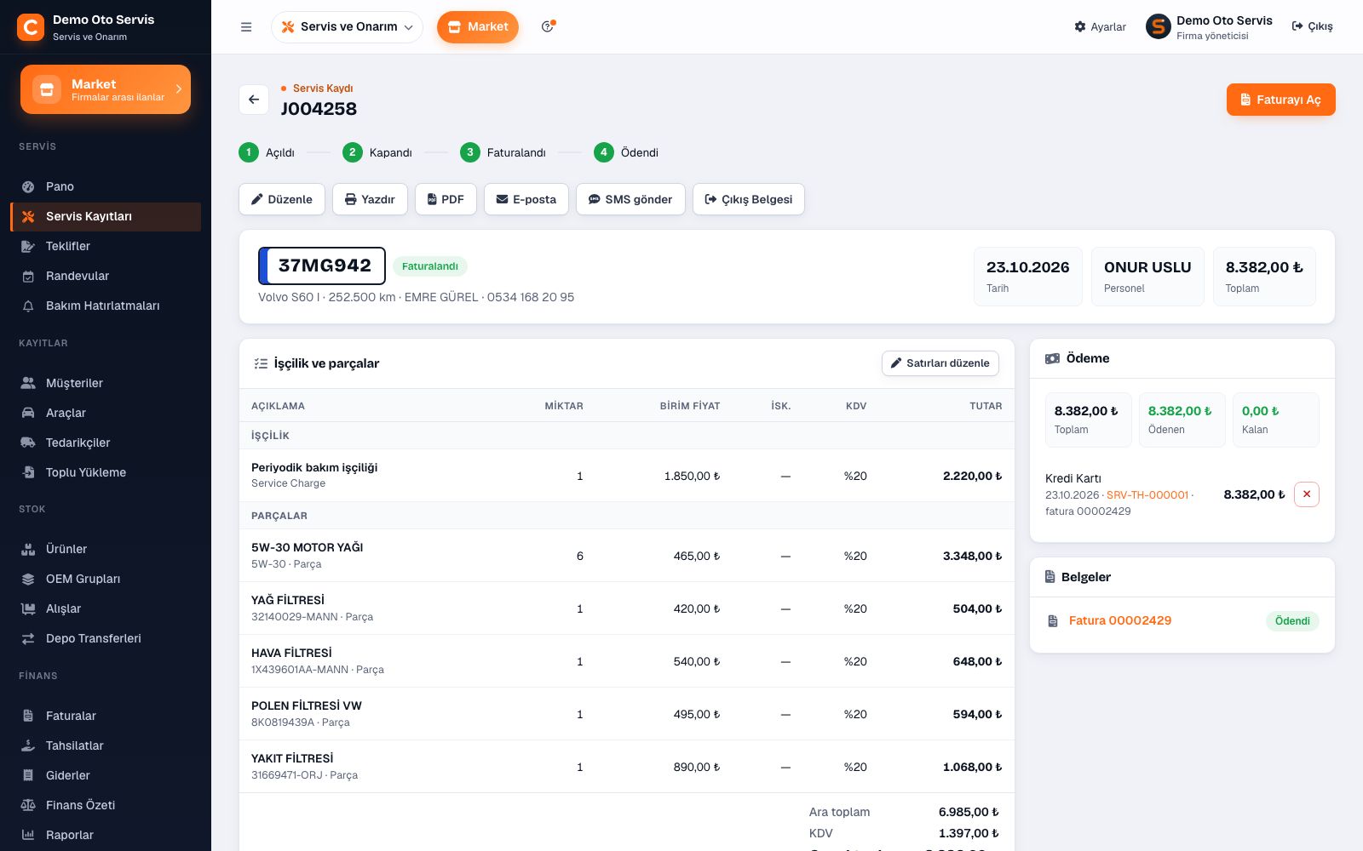The width and height of the screenshot is (1363, 851).
Task: Send the record via E-posta
Action: (x=526, y=199)
